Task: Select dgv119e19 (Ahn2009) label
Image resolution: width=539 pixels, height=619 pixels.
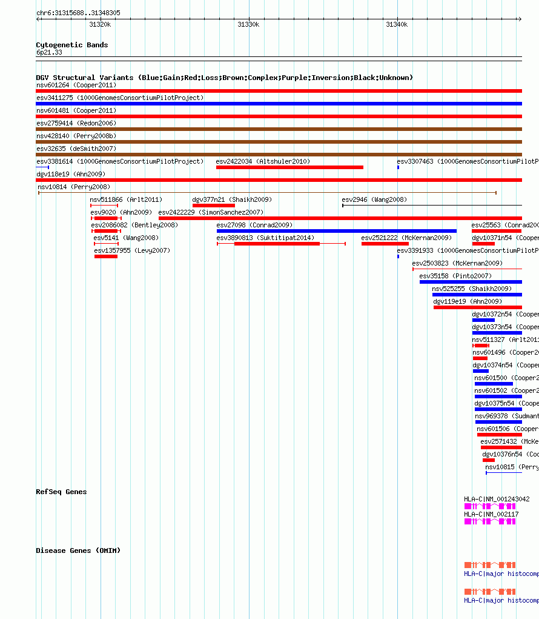Action: tap(468, 301)
